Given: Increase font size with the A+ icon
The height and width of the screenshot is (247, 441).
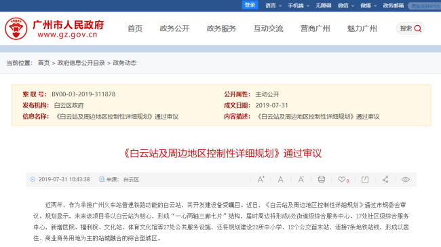Looking at the screenshot, I should [x=261, y=180].
